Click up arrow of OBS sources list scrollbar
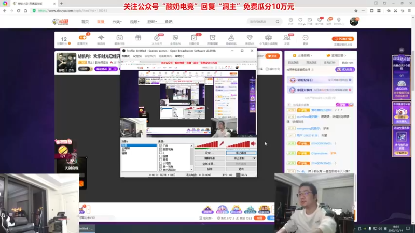The width and height of the screenshot is (415, 233). click(x=191, y=146)
